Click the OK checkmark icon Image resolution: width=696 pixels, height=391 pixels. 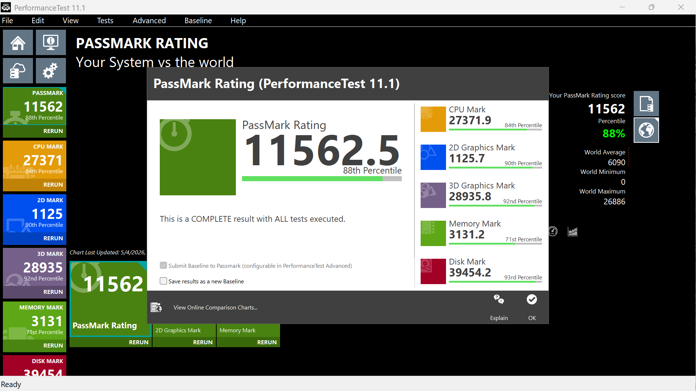click(532, 299)
